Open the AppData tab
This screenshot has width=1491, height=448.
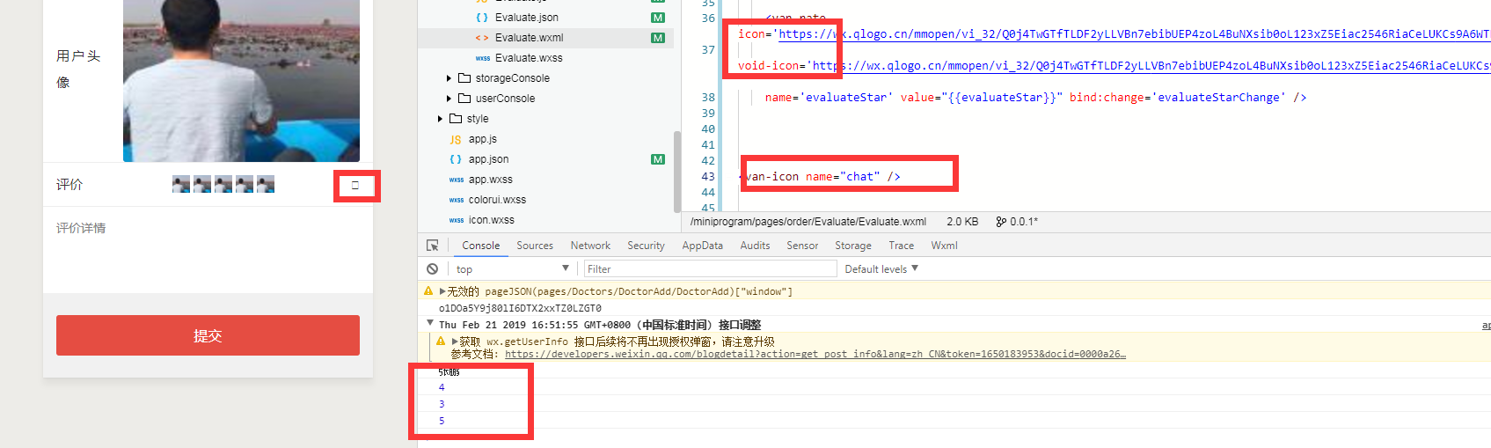click(x=702, y=246)
